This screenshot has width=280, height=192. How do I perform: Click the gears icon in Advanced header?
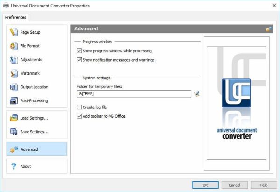(268, 29)
